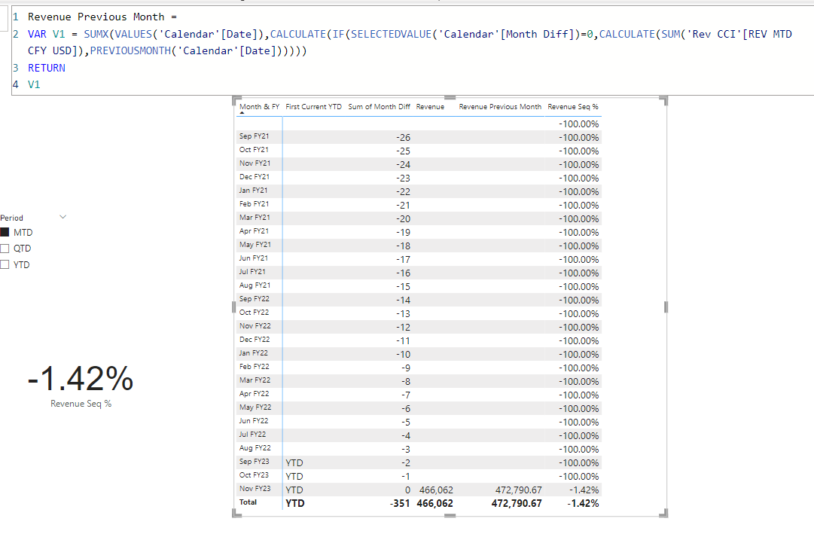Sort by Revenue Previous Month column header
Viewport: 814px width, 537px height.
[x=500, y=106]
